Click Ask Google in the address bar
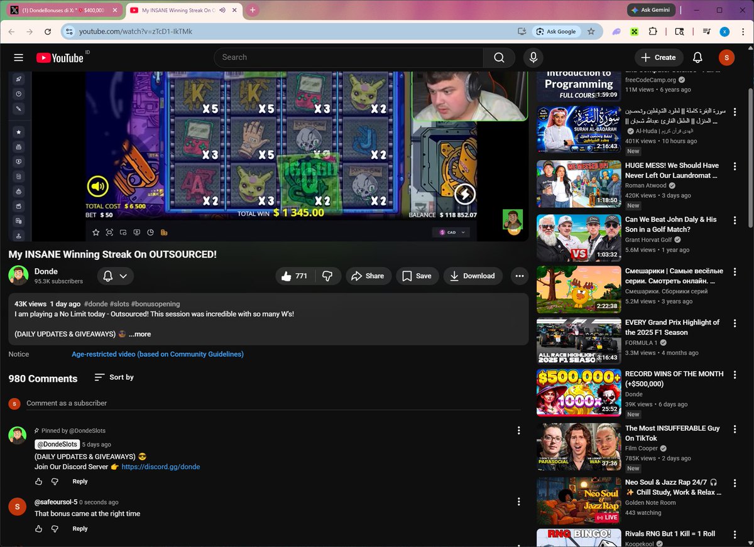The height and width of the screenshot is (547, 754). click(555, 31)
